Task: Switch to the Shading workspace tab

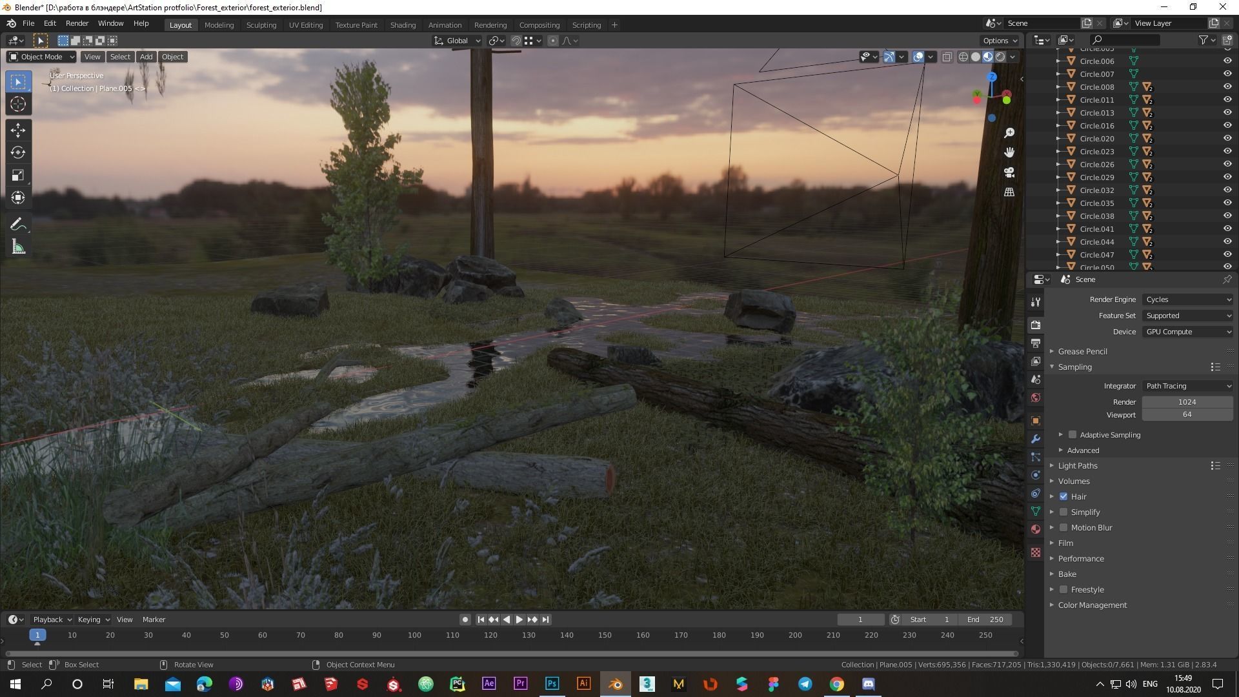Action: (403, 25)
